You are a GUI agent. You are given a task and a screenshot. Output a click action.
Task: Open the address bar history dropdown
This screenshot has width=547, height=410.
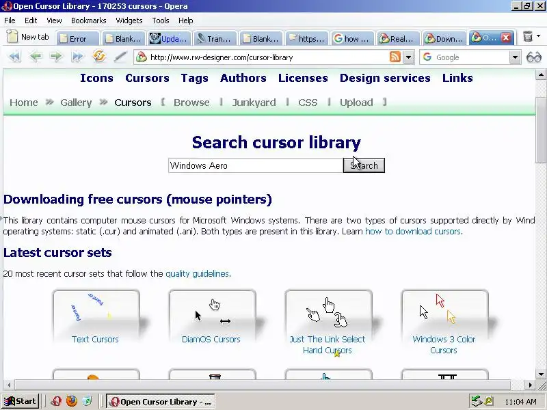pyautogui.click(x=408, y=57)
